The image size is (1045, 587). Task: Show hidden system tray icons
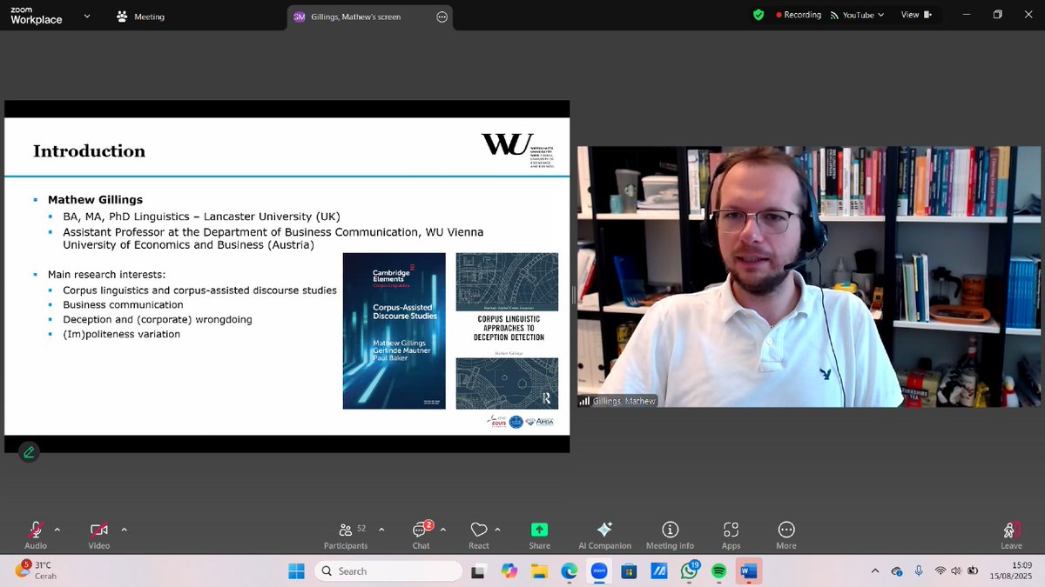coord(875,571)
